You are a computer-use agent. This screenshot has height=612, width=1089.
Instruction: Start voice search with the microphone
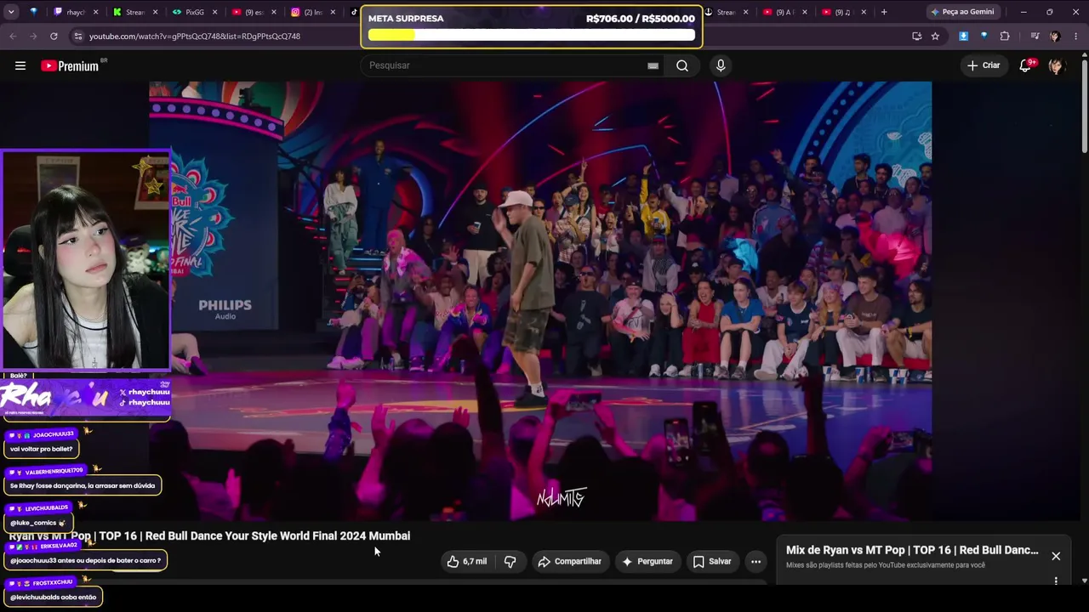click(x=721, y=65)
